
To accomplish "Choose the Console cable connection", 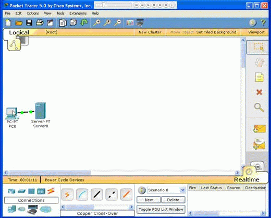I will click(82, 195).
